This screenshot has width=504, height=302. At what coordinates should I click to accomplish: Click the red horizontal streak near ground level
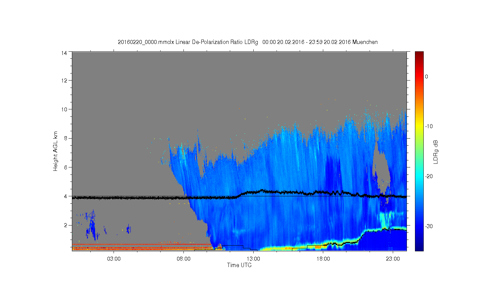[x=141, y=244]
